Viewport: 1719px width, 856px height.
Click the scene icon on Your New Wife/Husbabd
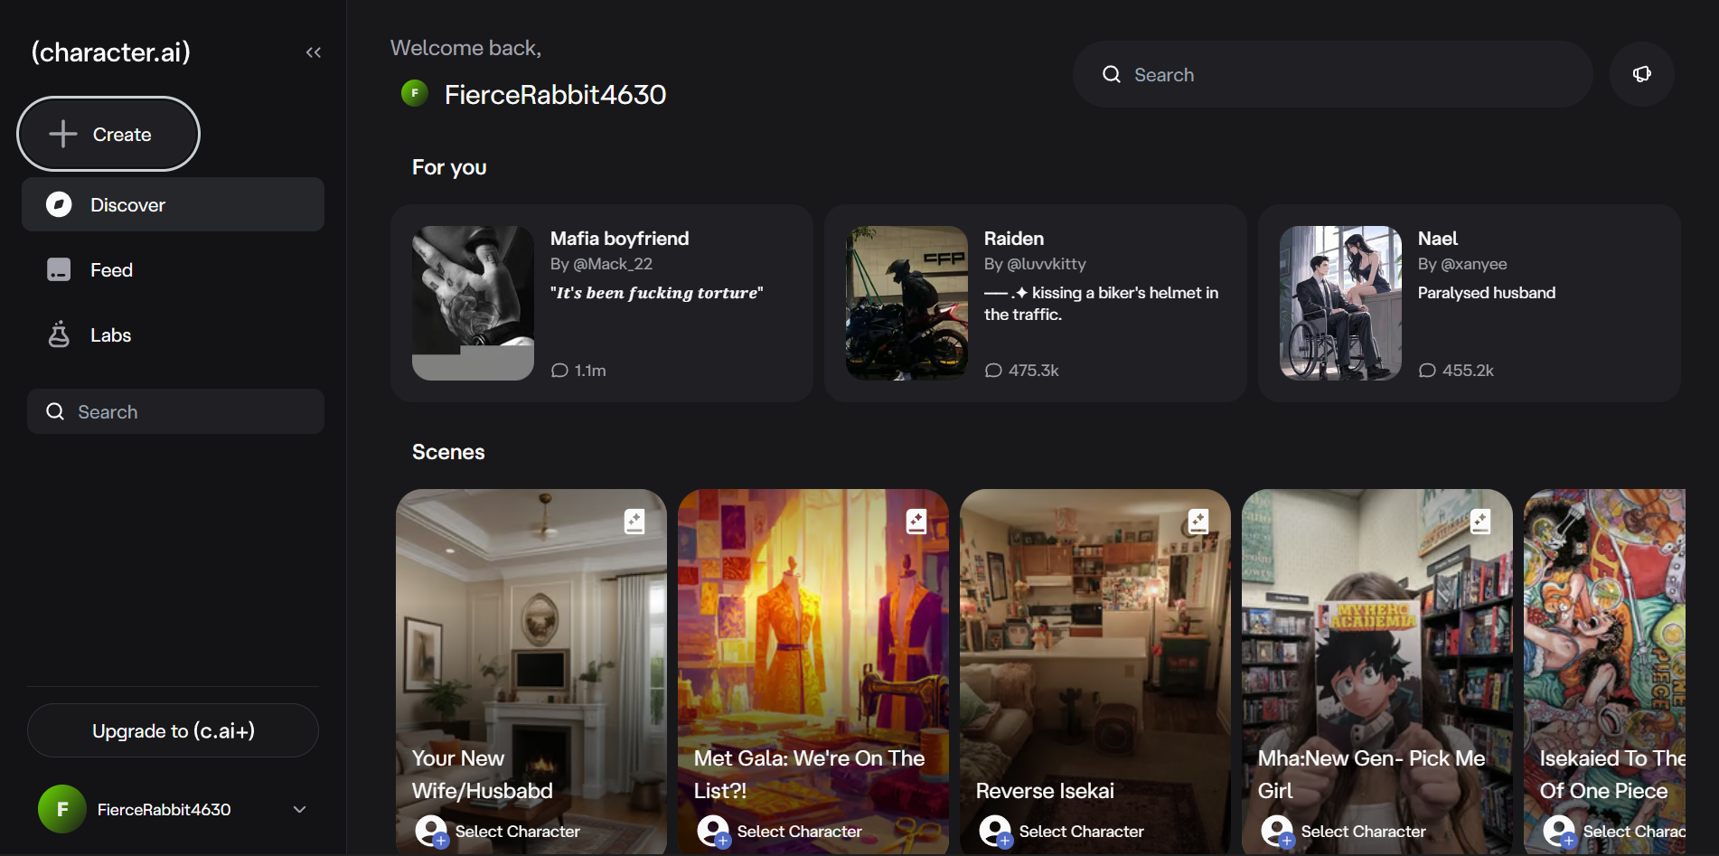(634, 521)
